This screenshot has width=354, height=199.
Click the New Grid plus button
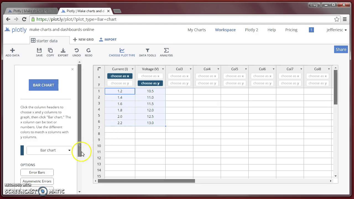[x=83, y=40]
